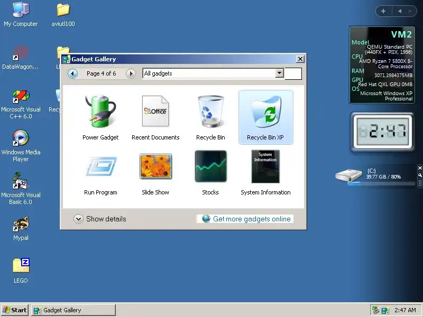Open the aviutl100 folder

click(63, 14)
